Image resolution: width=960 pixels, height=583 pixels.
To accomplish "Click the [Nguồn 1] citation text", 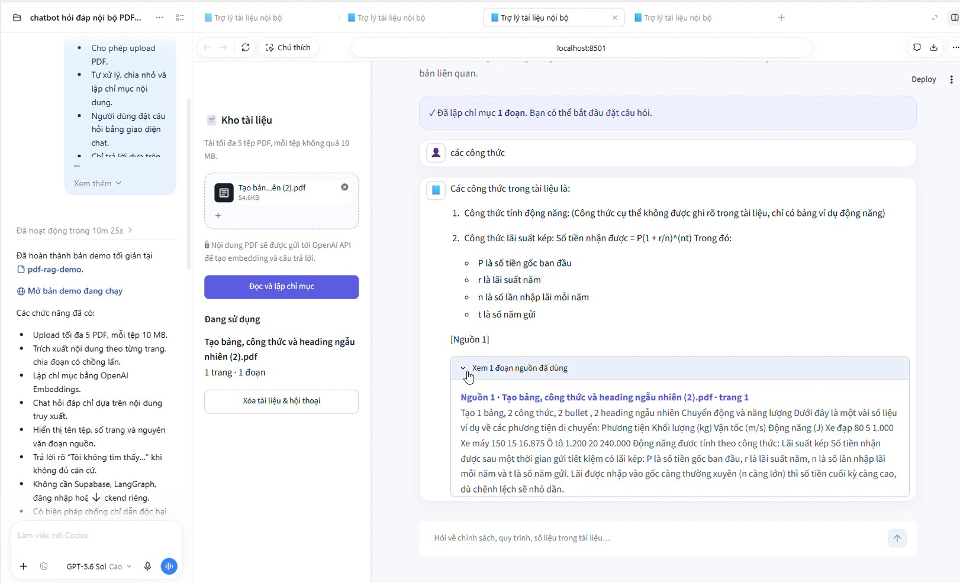I will tap(470, 339).
